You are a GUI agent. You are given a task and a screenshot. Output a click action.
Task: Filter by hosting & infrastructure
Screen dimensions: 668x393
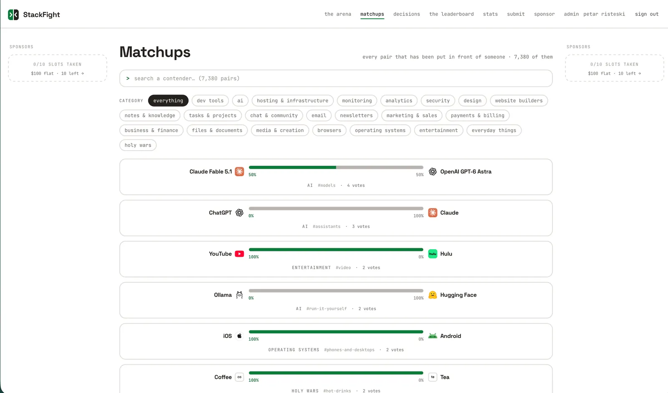pyautogui.click(x=293, y=100)
